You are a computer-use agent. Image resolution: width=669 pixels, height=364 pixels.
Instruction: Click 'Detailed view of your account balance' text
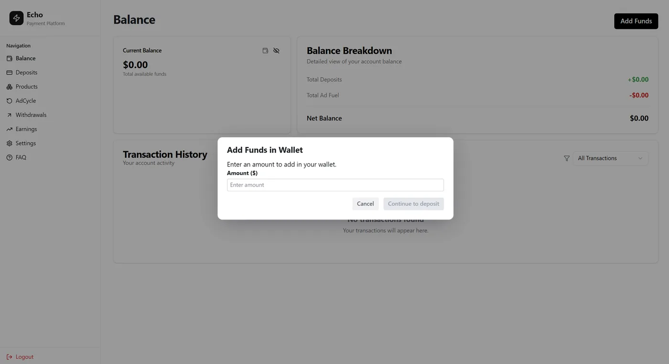pyautogui.click(x=354, y=62)
